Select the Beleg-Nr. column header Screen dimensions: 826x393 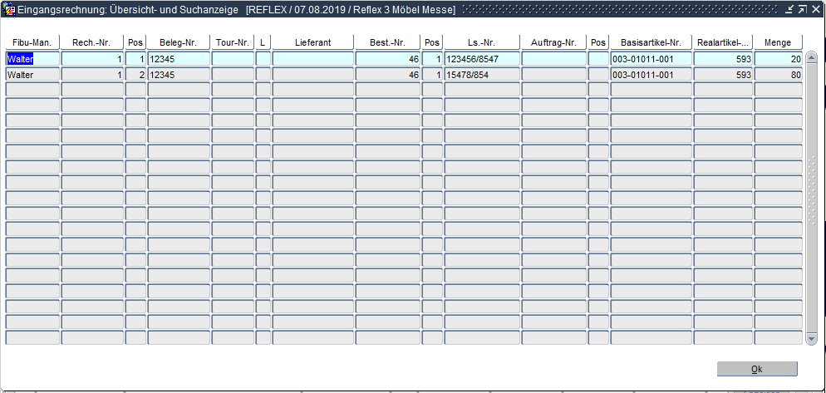click(x=179, y=42)
